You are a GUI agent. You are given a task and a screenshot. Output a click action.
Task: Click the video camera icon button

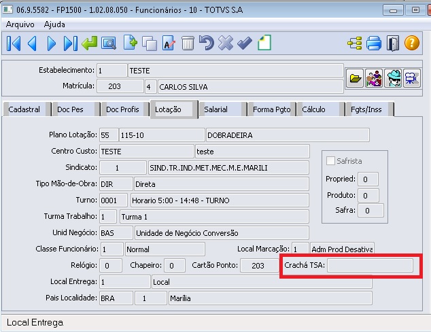pos(412,78)
